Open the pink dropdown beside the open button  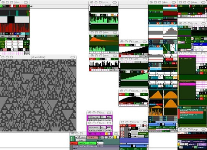point(93,137)
